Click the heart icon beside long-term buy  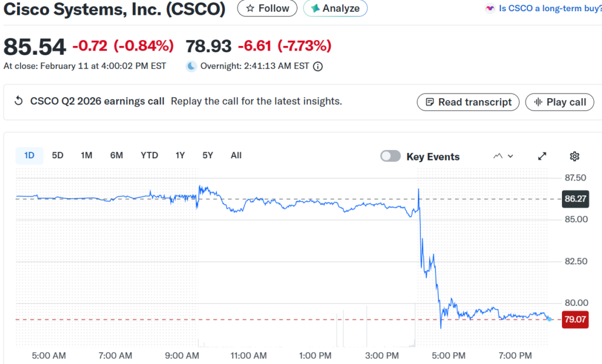click(x=490, y=9)
